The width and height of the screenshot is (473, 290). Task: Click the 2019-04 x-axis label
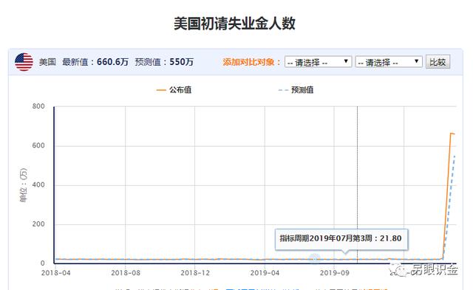pos(265,273)
